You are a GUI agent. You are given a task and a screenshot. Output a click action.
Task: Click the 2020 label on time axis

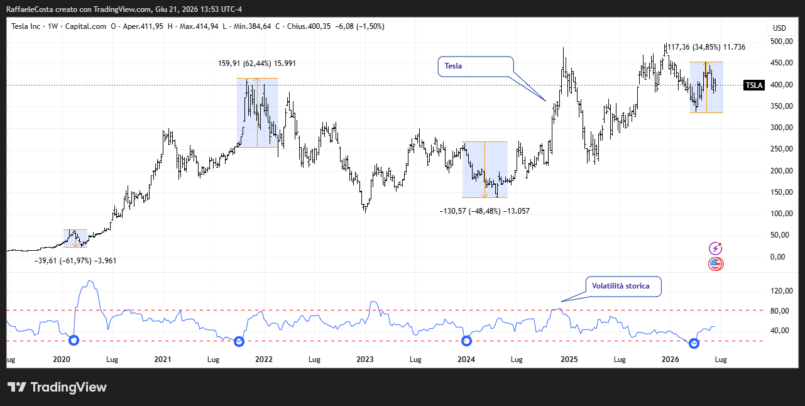(x=61, y=360)
